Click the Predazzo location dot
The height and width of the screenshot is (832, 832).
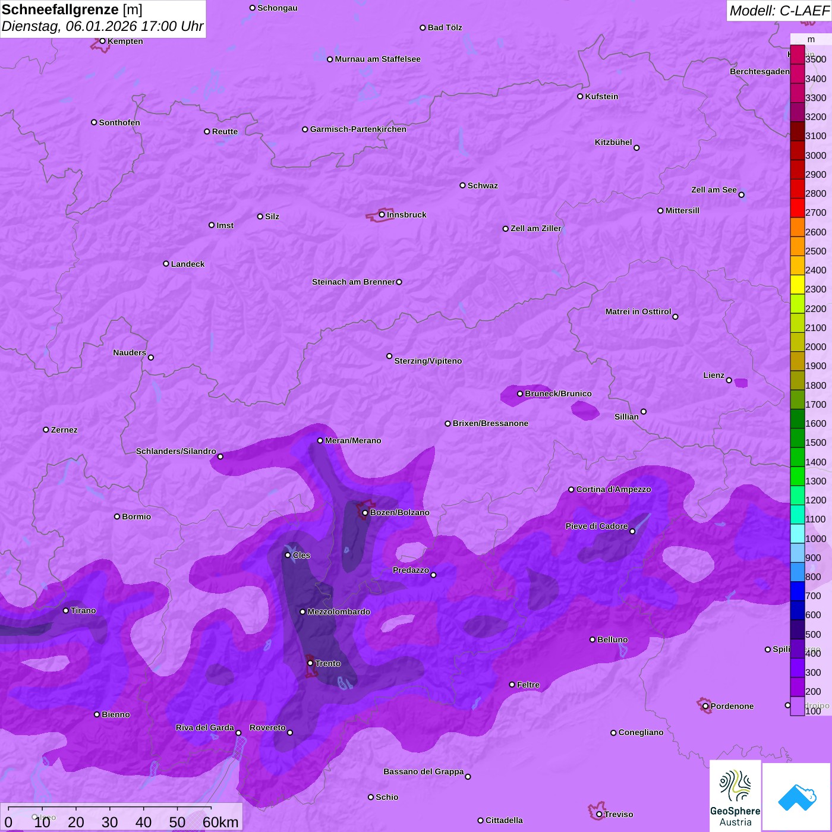point(433,575)
